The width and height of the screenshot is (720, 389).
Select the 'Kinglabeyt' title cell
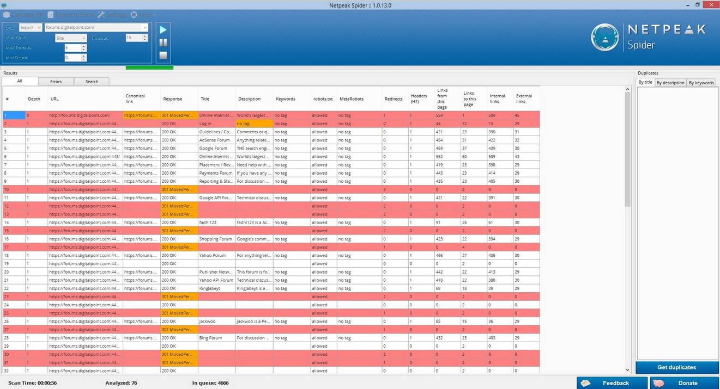point(216,288)
